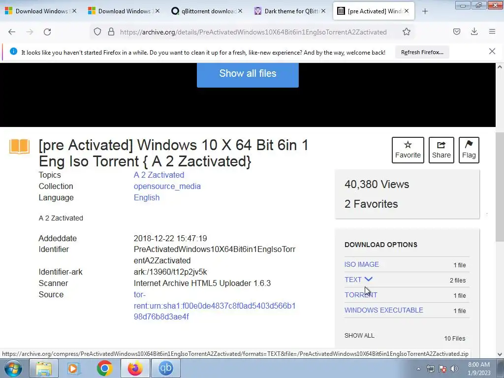Image resolution: width=504 pixels, height=378 pixels.
Task: Close the second Download Windows tab
Action: [x=157, y=11]
